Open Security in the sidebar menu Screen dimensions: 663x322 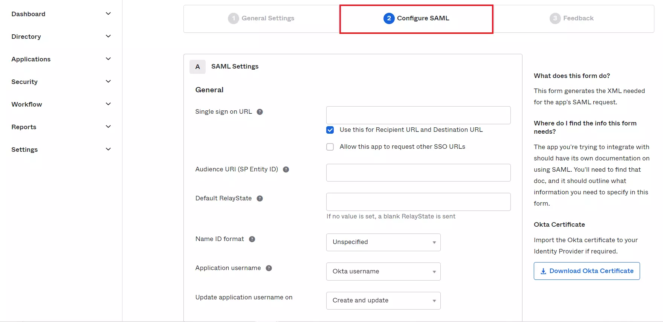coord(24,82)
